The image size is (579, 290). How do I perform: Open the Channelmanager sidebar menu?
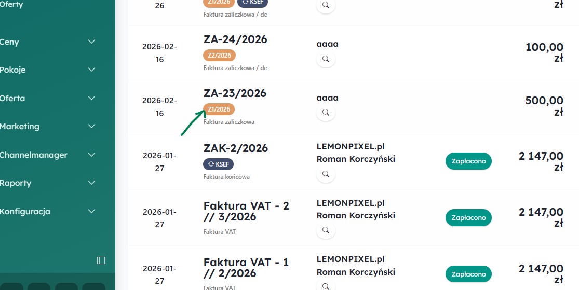pos(34,155)
